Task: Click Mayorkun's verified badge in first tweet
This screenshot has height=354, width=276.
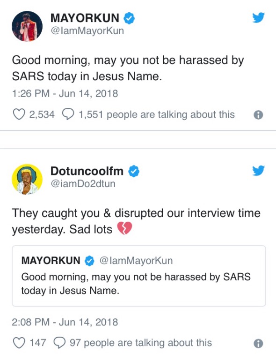Action: pyautogui.click(x=129, y=18)
